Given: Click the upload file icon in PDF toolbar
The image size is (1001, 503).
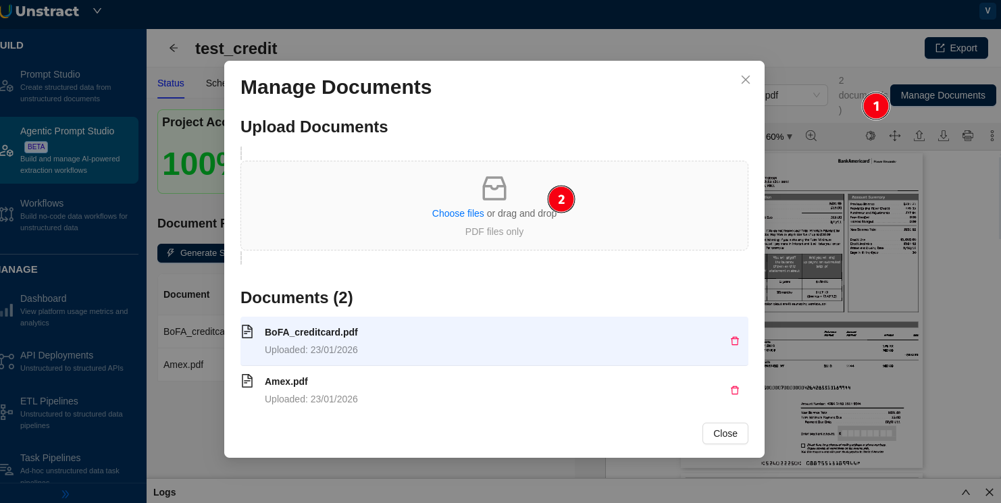Looking at the screenshot, I should (919, 136).
